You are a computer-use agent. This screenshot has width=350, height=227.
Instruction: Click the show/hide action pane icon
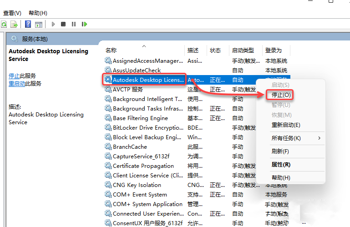39,24
